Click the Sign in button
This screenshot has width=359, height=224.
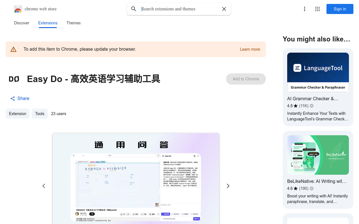click(x=340, y=9)
